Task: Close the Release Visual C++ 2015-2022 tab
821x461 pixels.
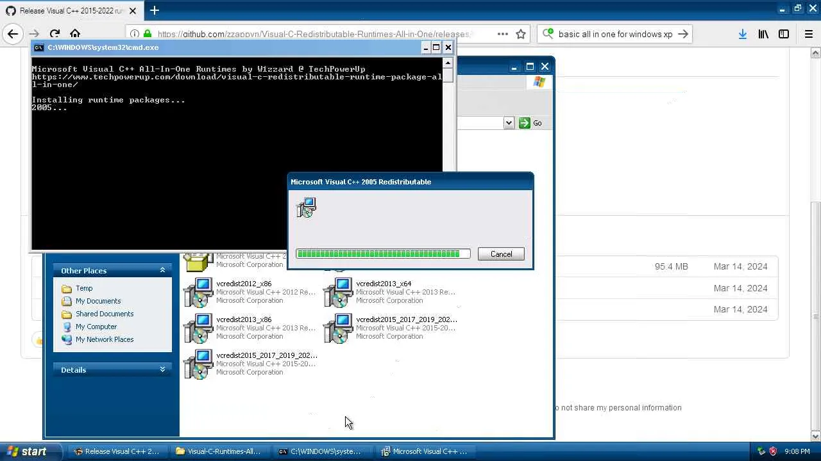Action: 133,11
